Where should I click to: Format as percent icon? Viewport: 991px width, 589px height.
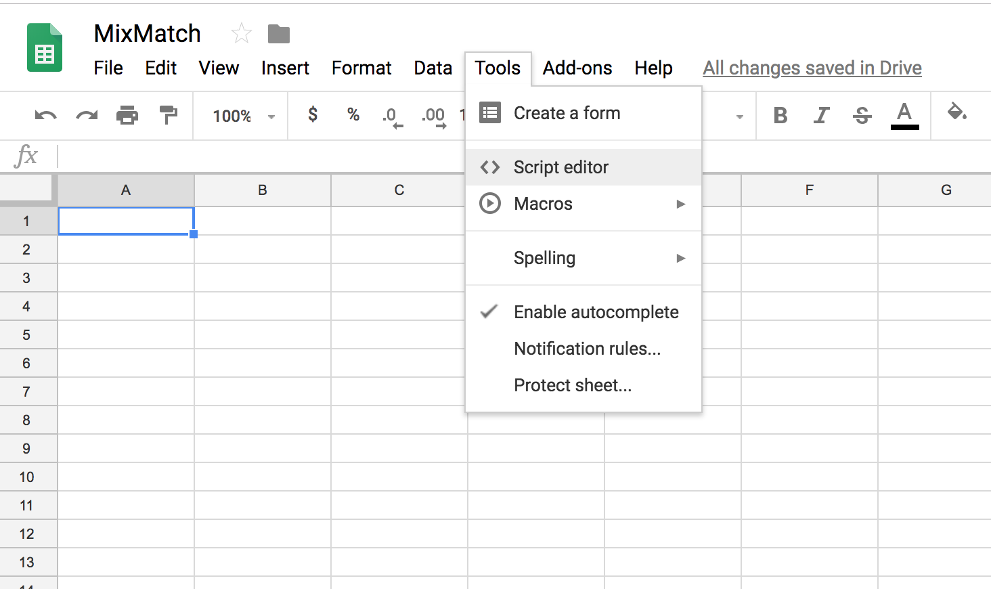tap(353, 114)
